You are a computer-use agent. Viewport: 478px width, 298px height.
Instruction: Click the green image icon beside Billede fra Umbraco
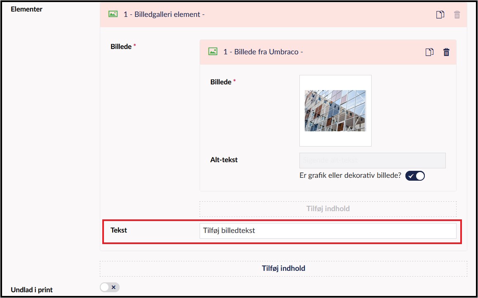[x=213, y=52]
